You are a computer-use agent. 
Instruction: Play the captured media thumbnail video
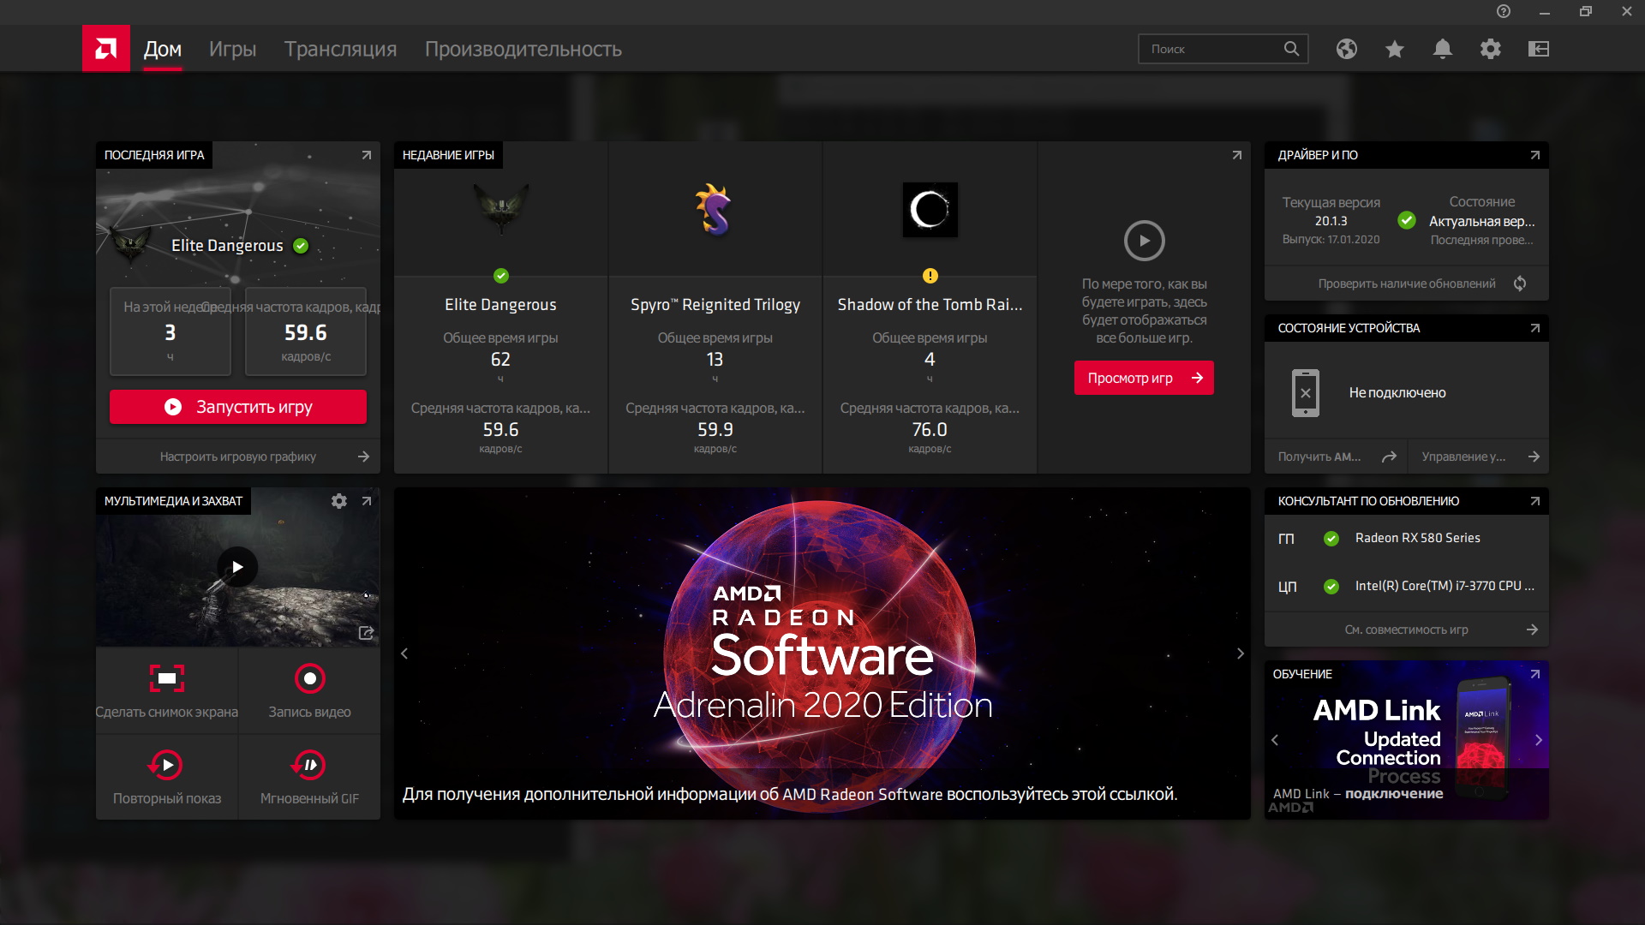pos(237,567)
